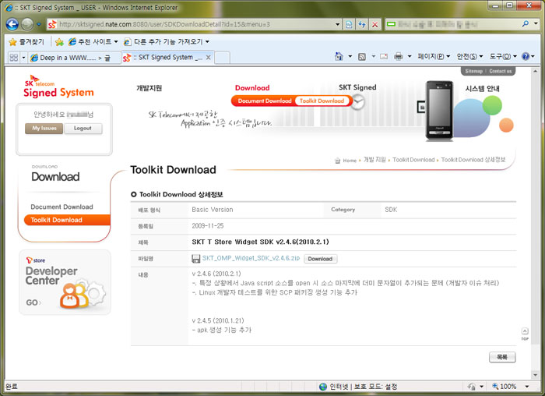Click the Quick Tabs grid icon
This screenshot has width=545, height=396.
point(13,58)
